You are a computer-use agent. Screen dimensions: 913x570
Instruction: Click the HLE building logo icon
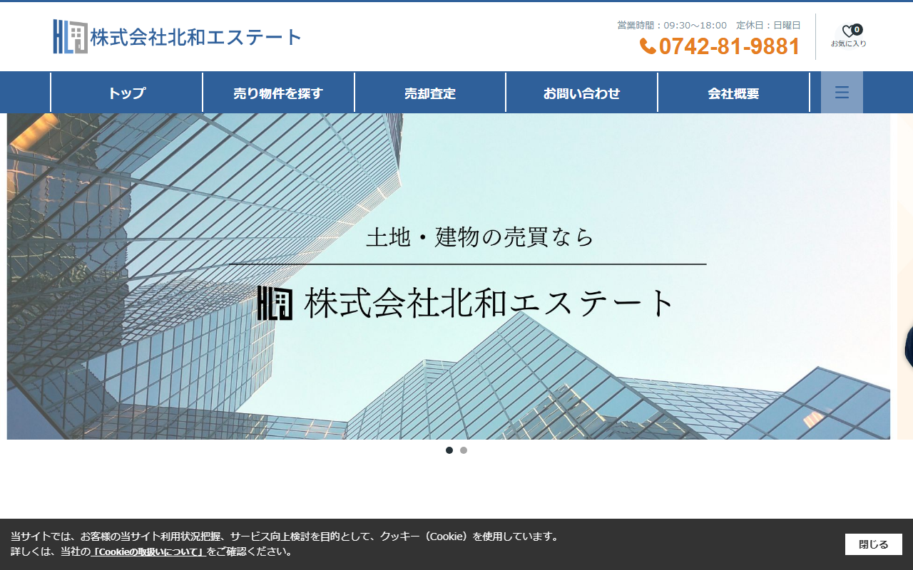(70, 36)
